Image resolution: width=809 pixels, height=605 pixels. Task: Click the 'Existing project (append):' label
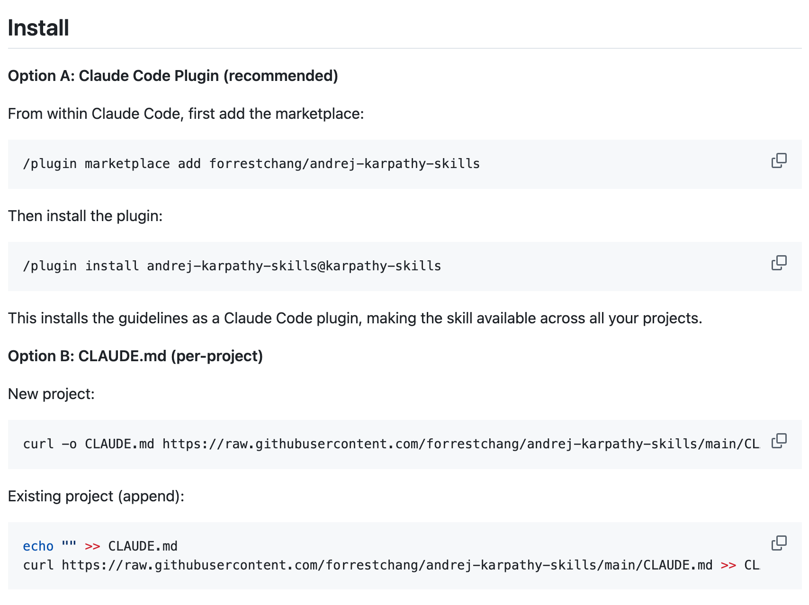[x=96, y=497]
